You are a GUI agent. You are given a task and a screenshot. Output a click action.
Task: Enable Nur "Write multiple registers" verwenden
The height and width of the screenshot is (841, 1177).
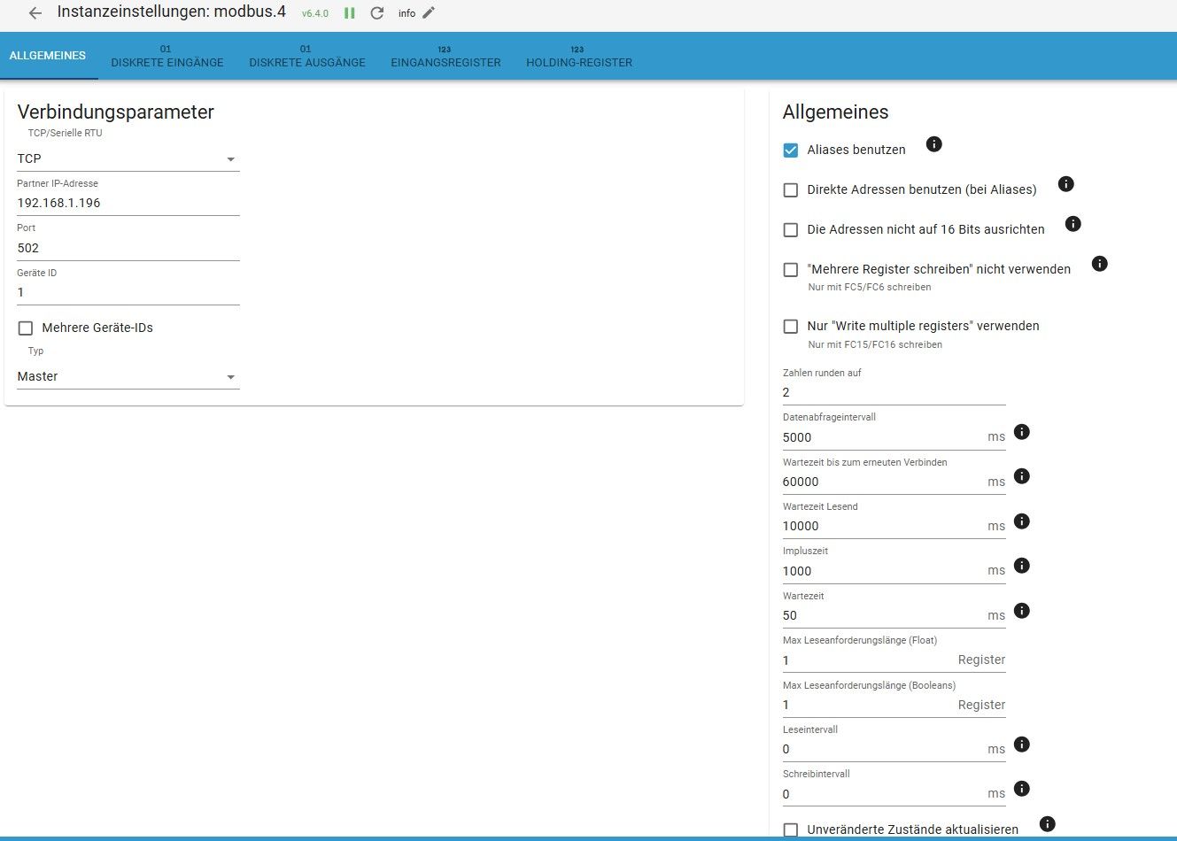click(791, 327)
